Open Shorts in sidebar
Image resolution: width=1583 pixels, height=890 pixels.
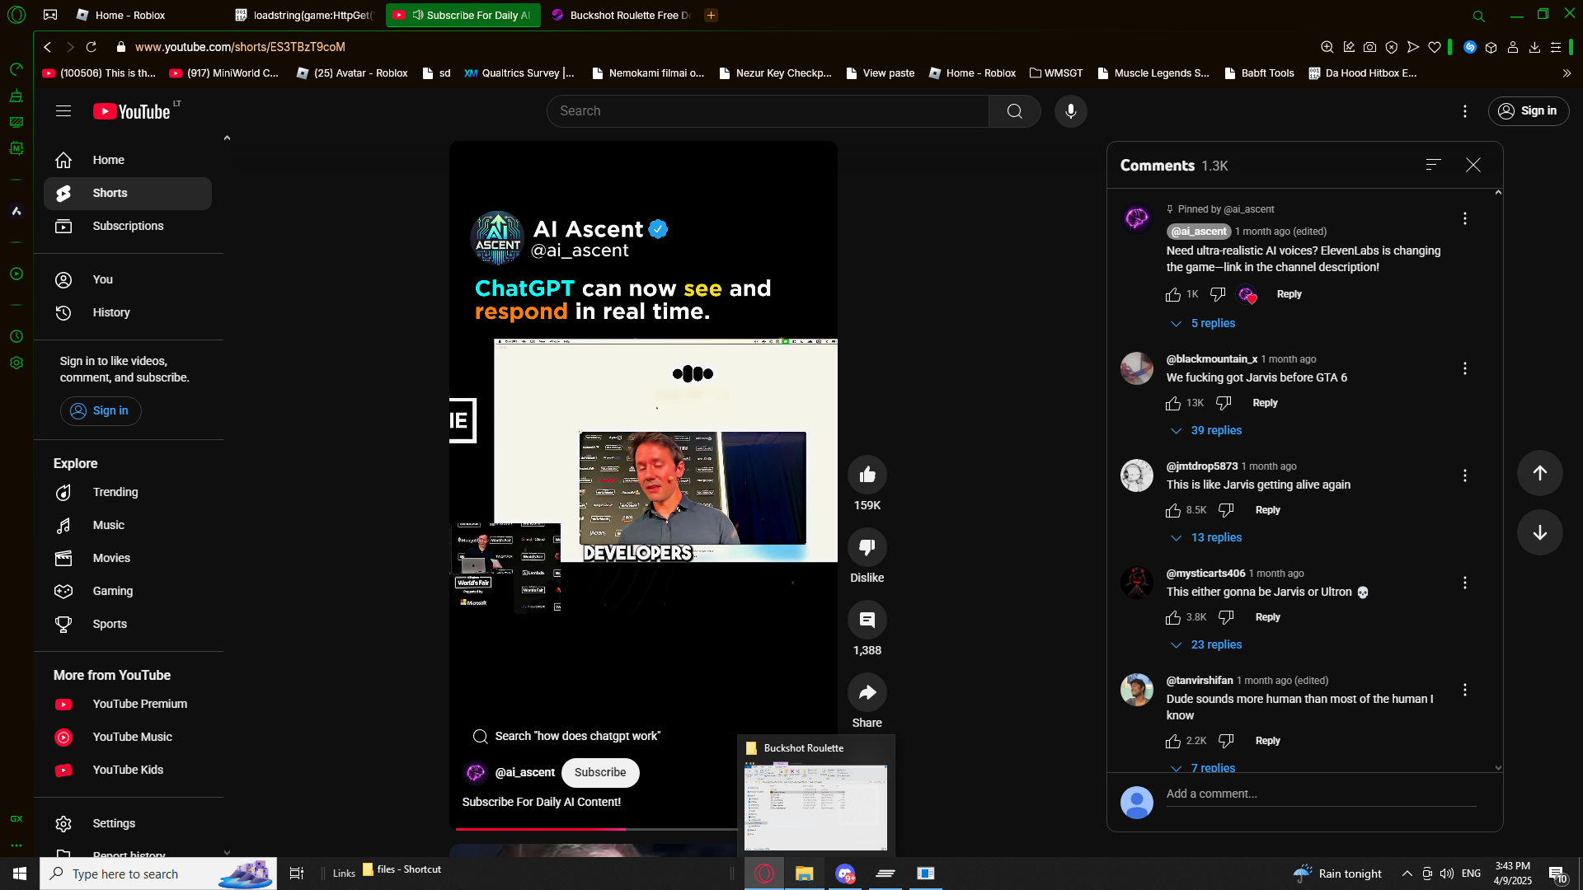coord(128,193)
